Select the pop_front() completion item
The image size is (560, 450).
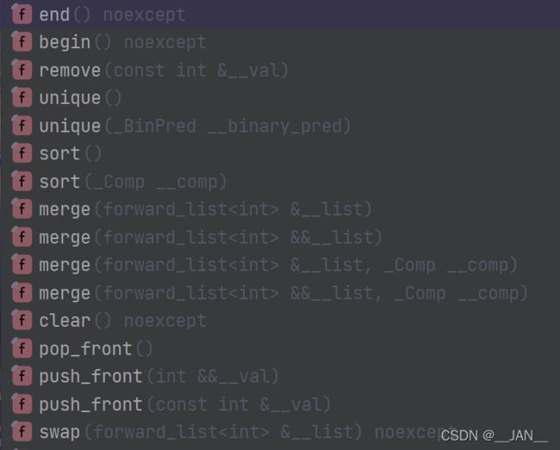(280, 348)
